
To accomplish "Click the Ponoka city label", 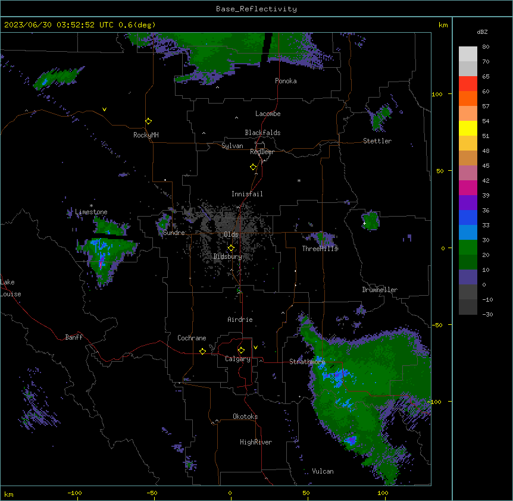I will (x=286, y=81).
